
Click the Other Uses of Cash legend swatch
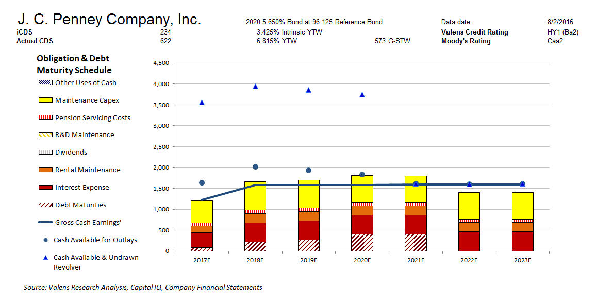click(x=45, y=83)
